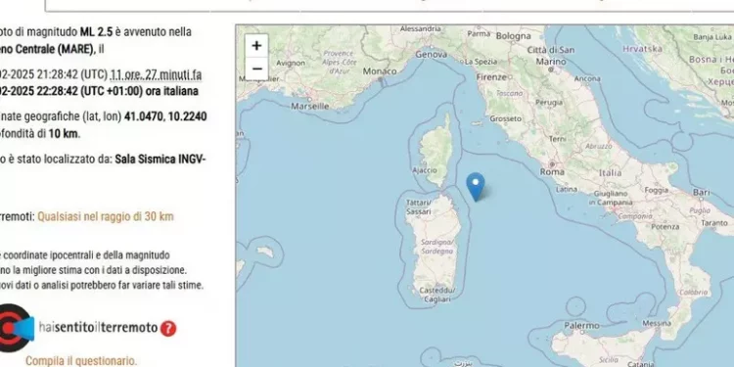Viewport: 734px width, 367px height.
Task: Click the '11 ore, 27 minuti fa' timestamp
Action: tap(156, 74)
